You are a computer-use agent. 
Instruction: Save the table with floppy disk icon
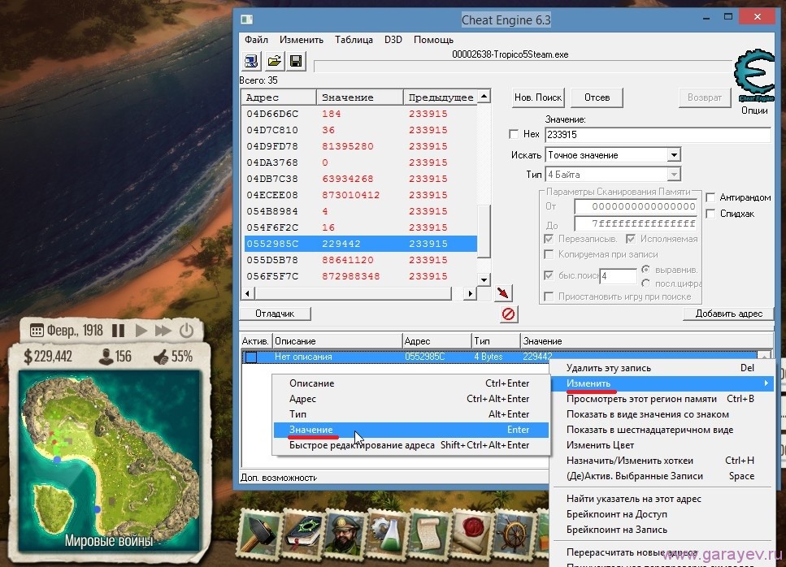click(x=296, y=61)
